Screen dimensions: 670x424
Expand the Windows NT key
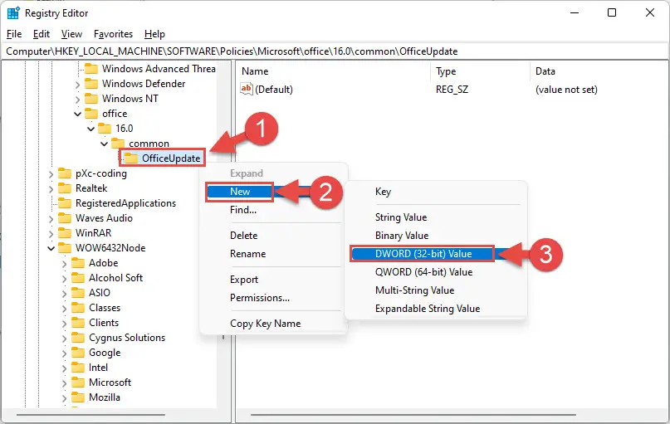(77, 99)
